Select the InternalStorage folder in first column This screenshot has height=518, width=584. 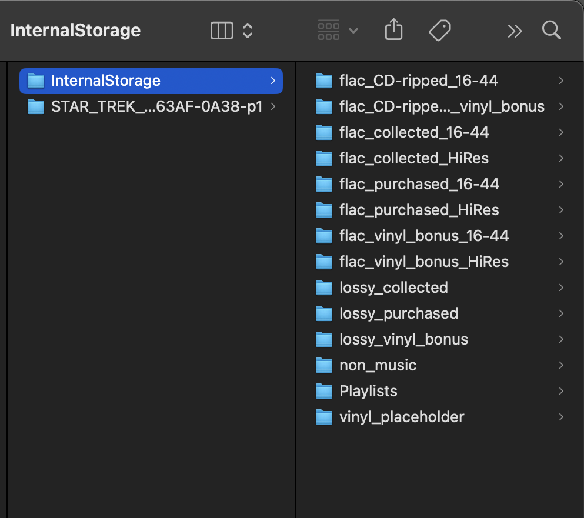click(106, 81)
